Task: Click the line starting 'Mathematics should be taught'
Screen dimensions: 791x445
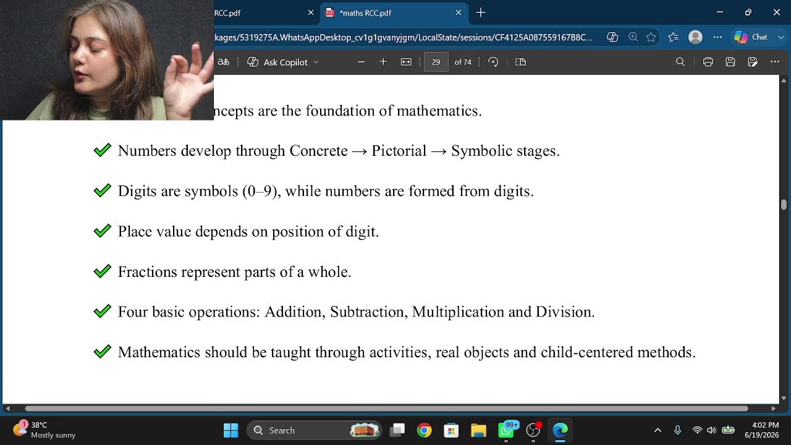Action: [x=407, y=352]
